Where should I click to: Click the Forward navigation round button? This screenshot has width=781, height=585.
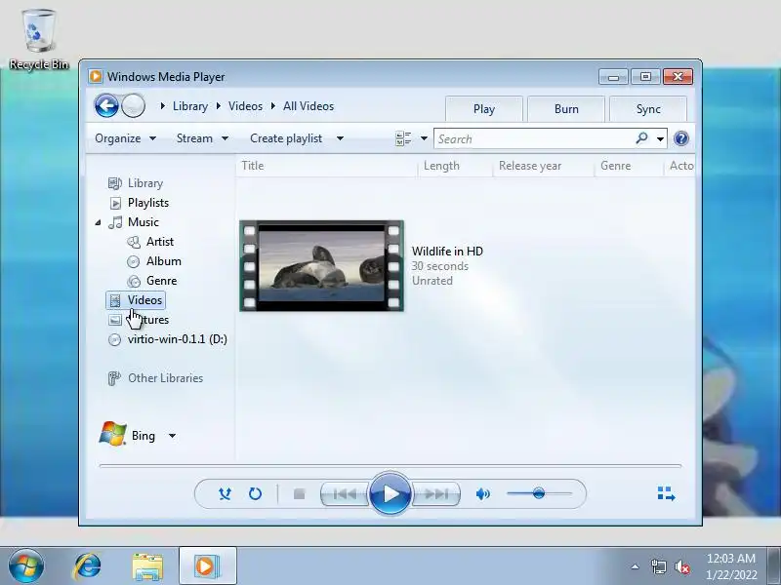[133, 106]
